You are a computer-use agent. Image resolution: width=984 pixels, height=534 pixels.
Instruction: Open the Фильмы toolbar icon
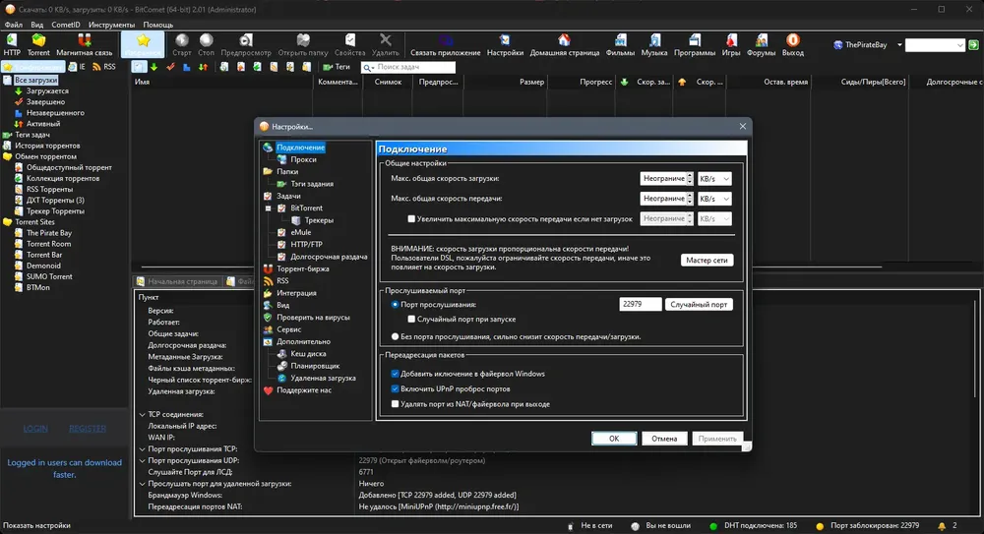click(x=620, y=45)
